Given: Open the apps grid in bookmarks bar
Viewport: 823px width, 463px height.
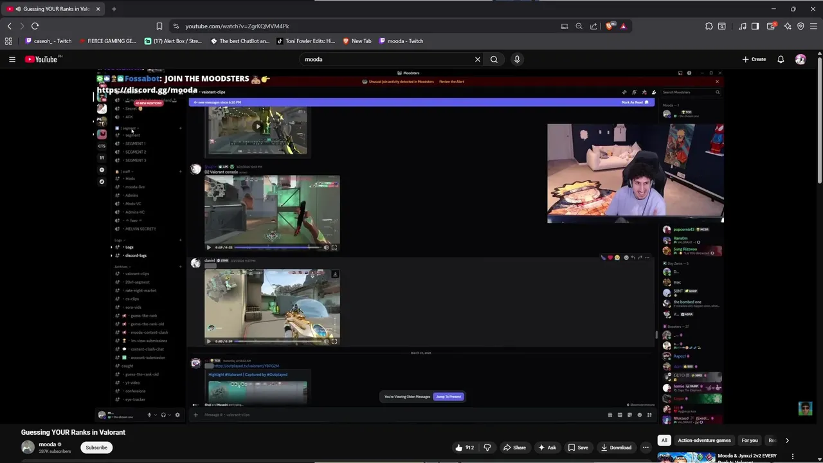Looking at the screenshot, I should point(8,41).
